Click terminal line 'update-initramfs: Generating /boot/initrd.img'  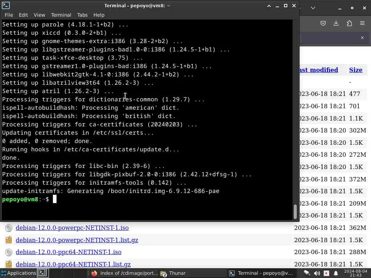pyautogui.click(x=111, y=191)
